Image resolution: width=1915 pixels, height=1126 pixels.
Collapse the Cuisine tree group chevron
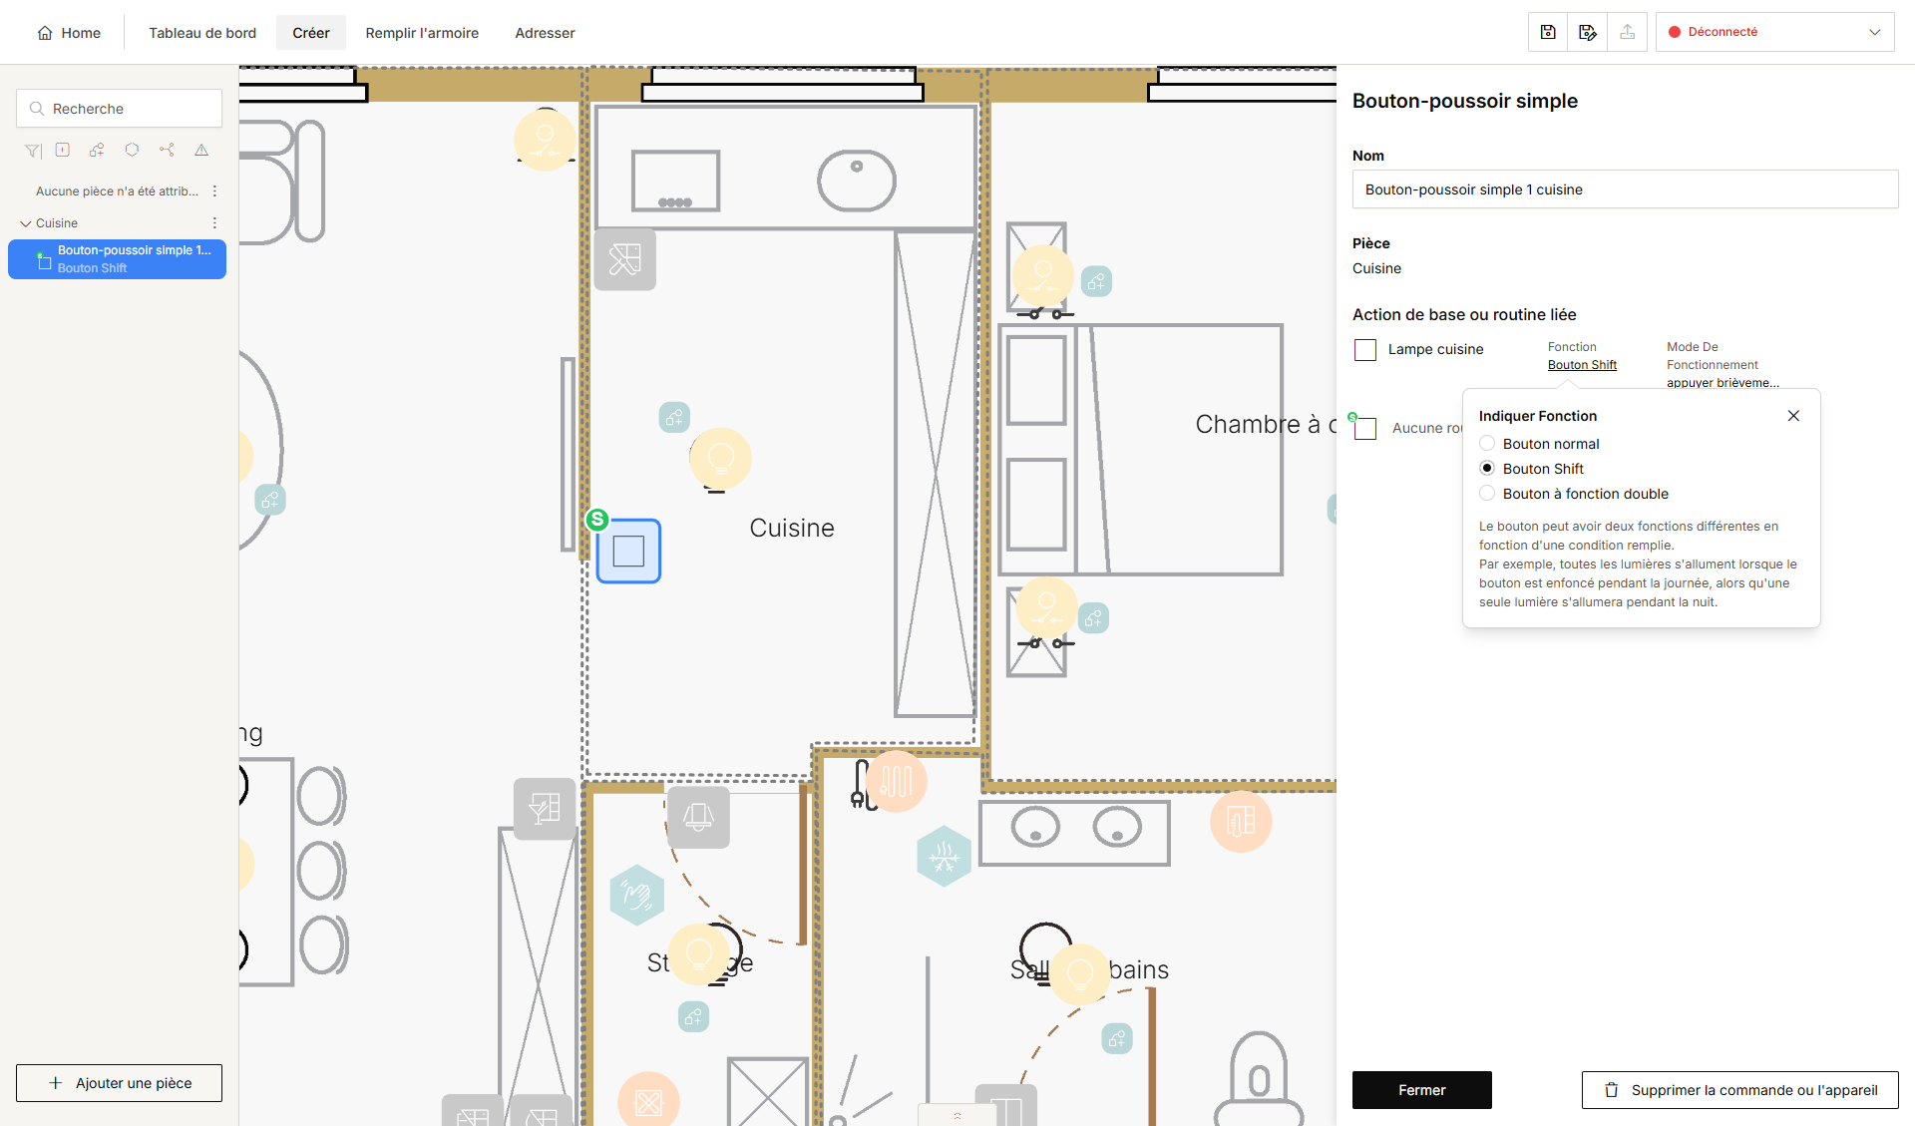[25, 223]
